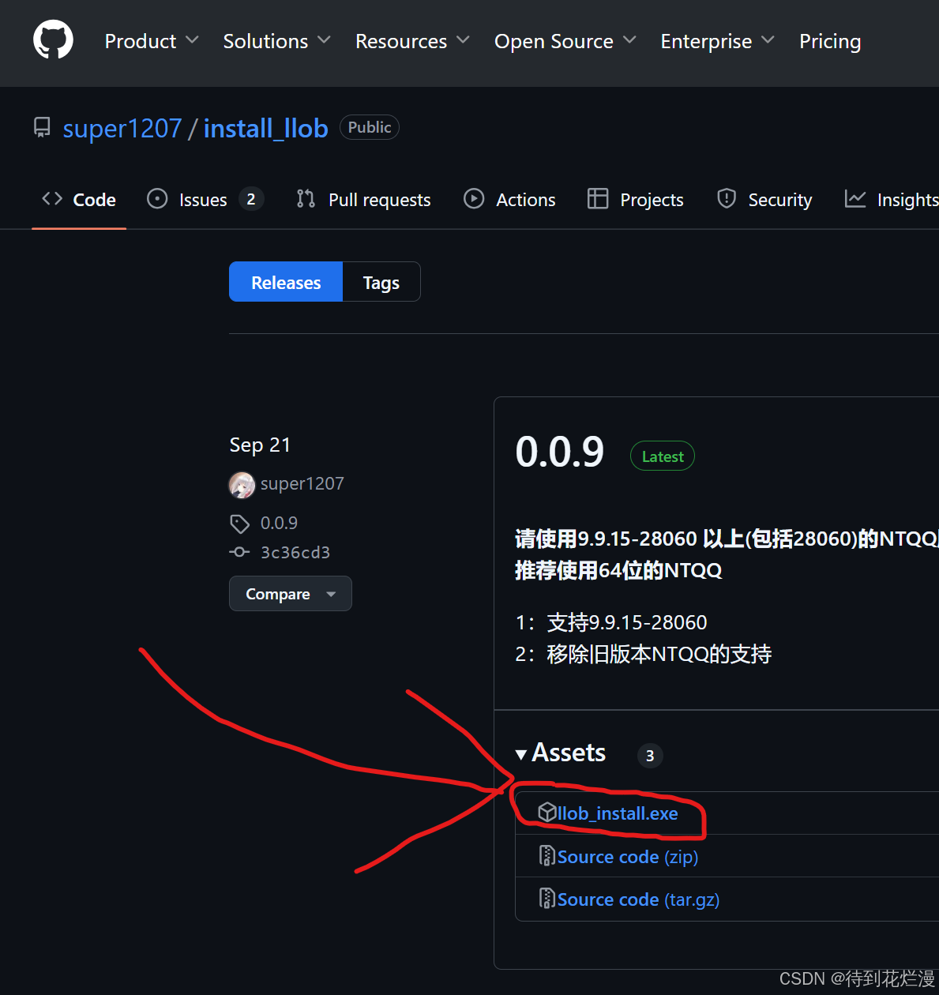This screenshot has width=939, height=995.
Task: Download llob_install.exe asset
Action: pyautogui.click(x=618, y=813)
